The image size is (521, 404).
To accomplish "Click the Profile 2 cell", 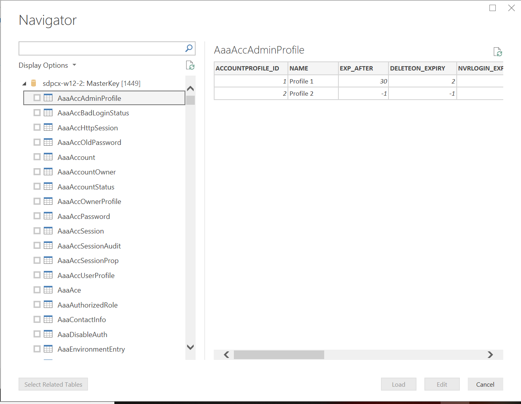I will [313, 93].
